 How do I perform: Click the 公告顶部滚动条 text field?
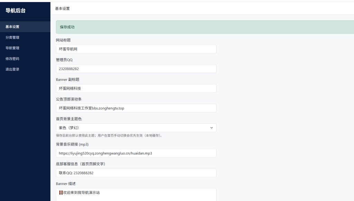[x=136, y=108]
